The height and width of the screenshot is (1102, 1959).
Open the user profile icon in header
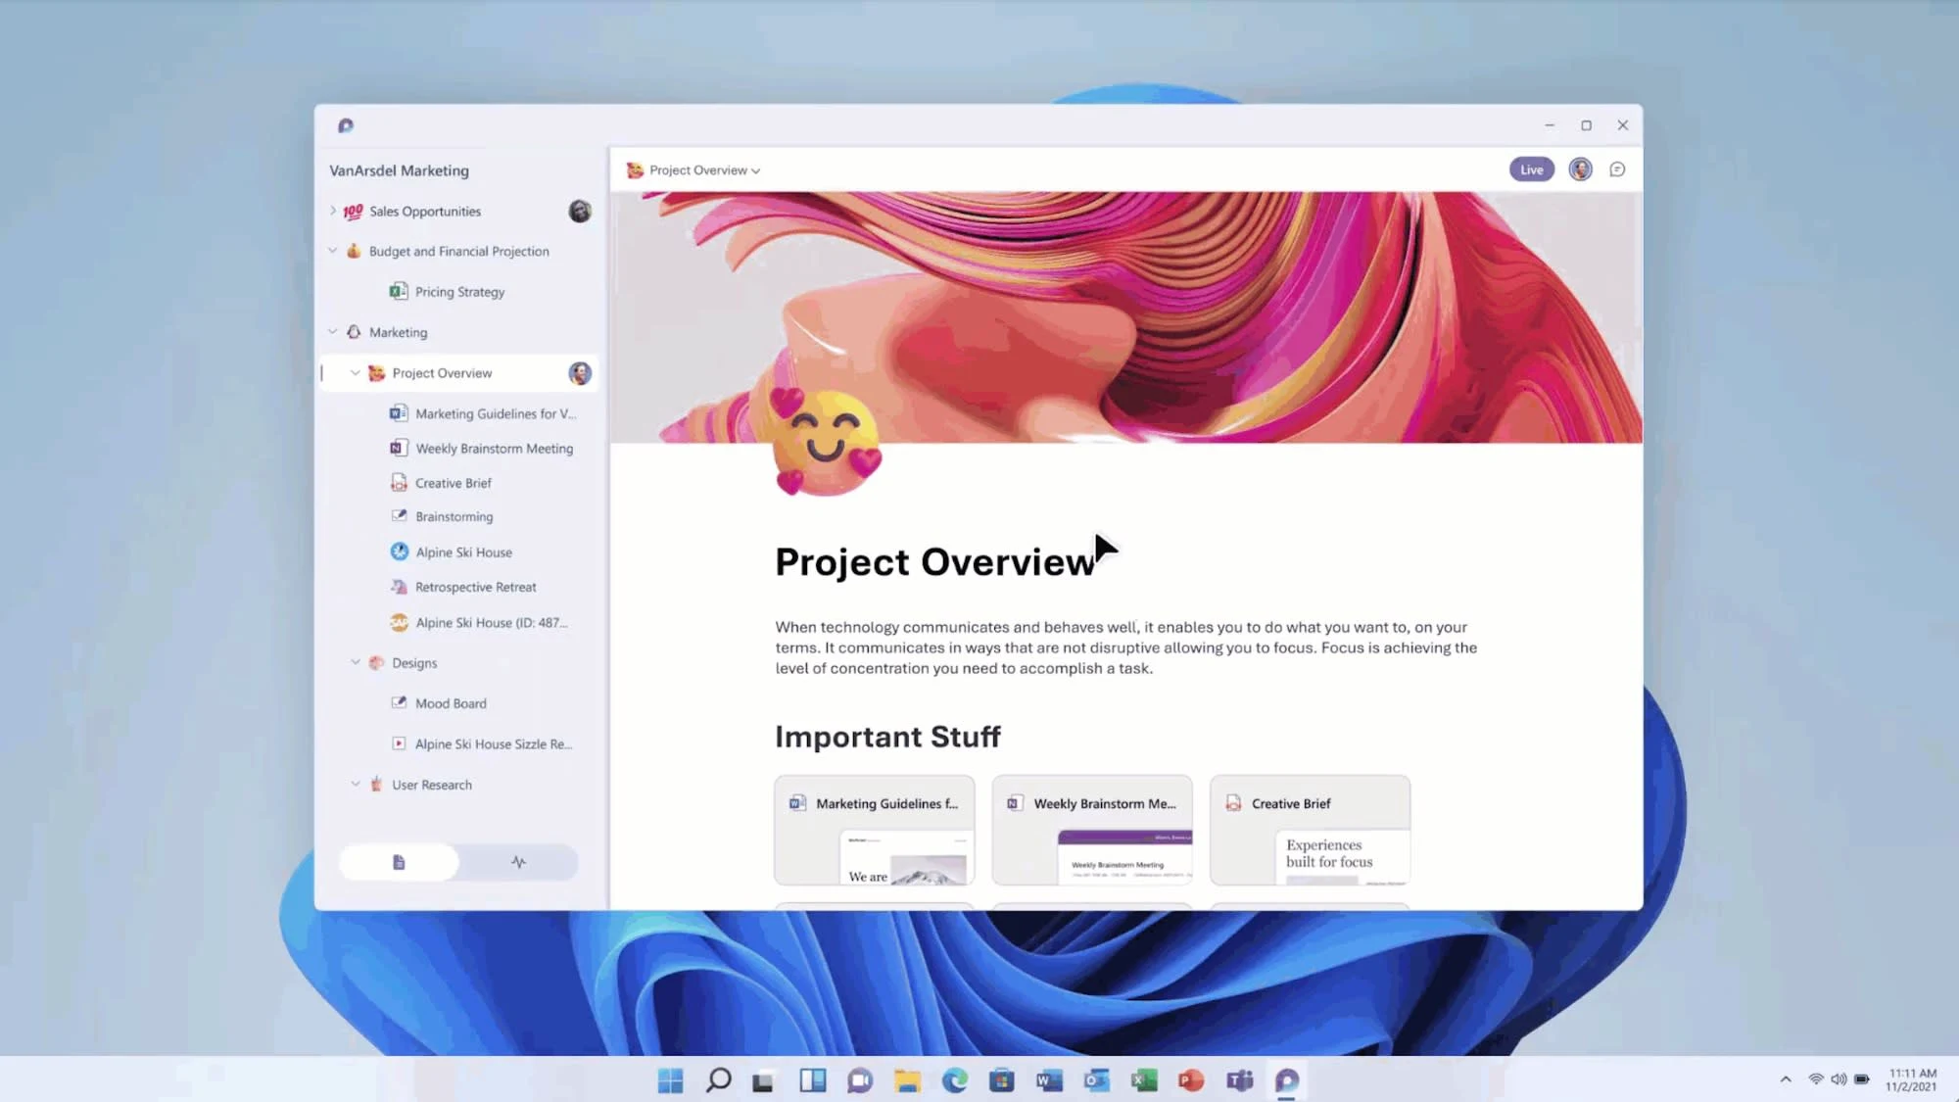[1580, 168]
